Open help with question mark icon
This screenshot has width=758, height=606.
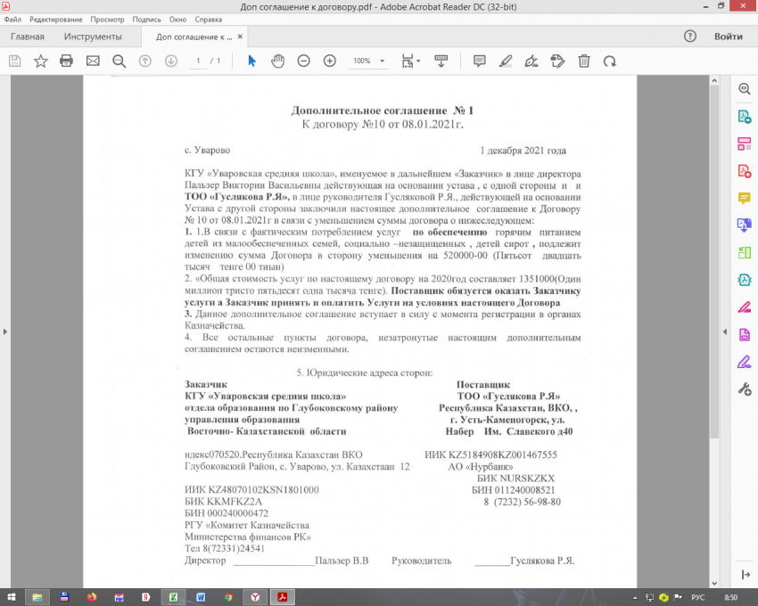[690, 37]
